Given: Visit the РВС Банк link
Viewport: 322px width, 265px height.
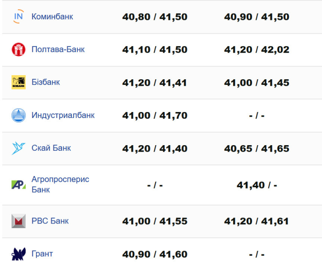Looking at the screenshot, I should point(50,221).
